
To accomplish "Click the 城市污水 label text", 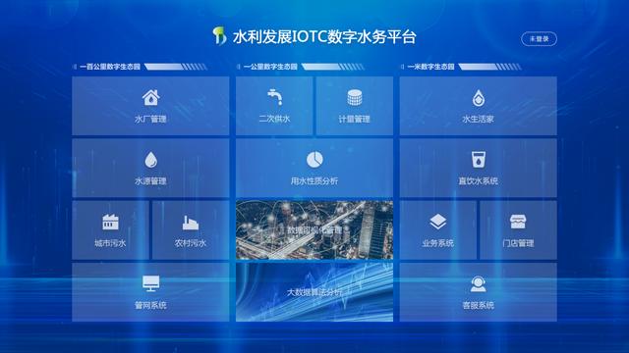I will point(110,243).
